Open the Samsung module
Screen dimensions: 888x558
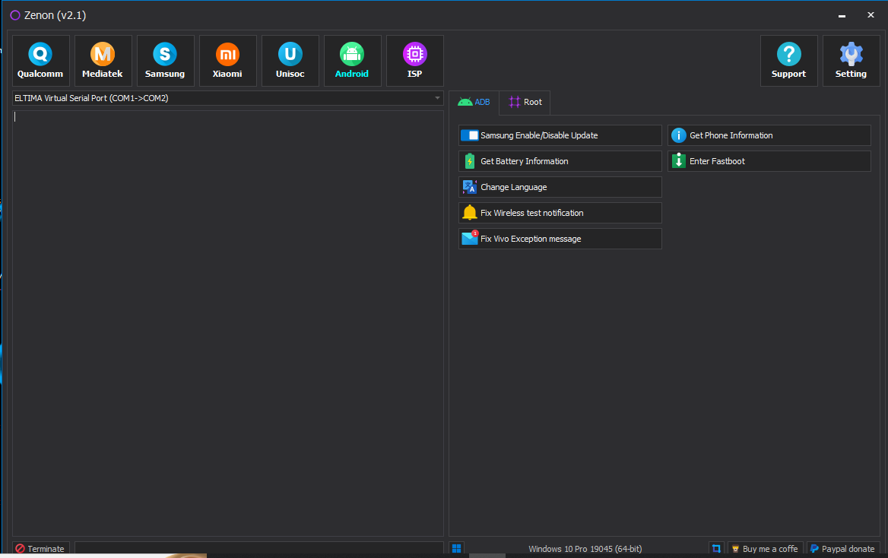(x=166, y=61)
